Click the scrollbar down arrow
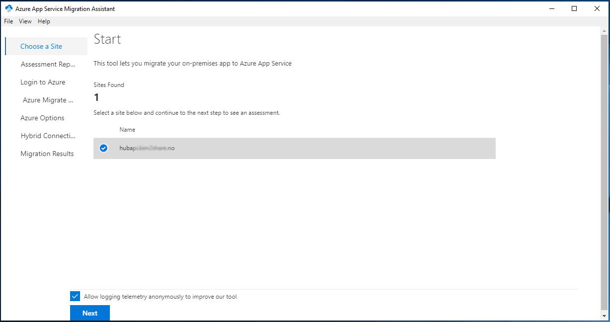 click(x=604, y=315)
